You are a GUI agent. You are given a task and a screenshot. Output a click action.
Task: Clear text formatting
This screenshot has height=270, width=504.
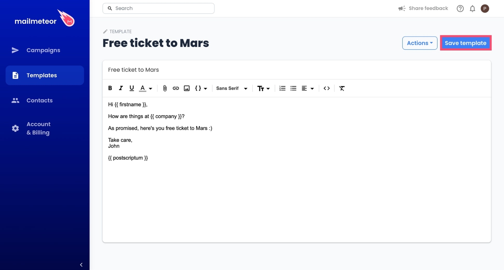(x=342, y=88)
